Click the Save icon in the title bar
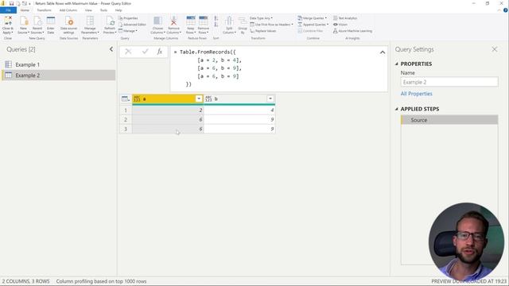The image size is (509, 286). [x=11, y=3]
